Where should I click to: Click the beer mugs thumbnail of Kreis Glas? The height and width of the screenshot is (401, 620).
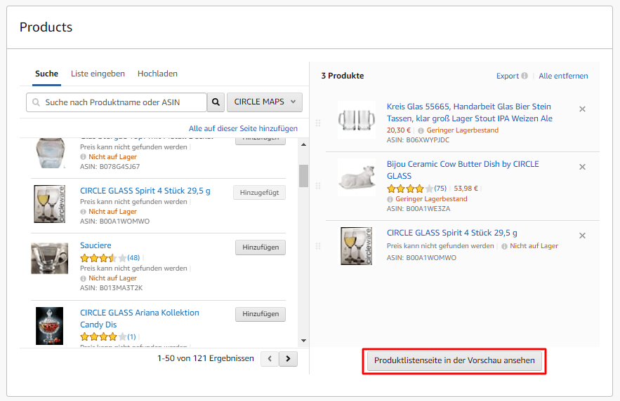tap(357, 120)
